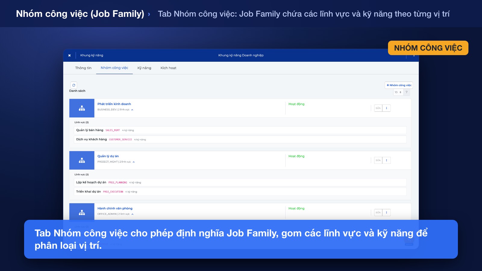The height and width of the screenshot is (271, 482).
Task: Open the Phát triển kinh doanh job family link
Action: pyautogui.click(x=114, y=104)
